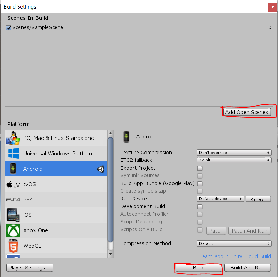Uncheck the Scenes/SampleScene checkbox
This screenshot has height=277, width=278.
point(9,27)
